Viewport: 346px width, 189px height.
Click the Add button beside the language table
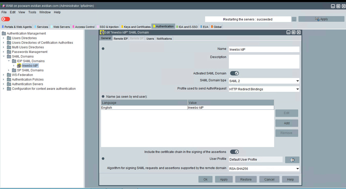click(286, 123)
